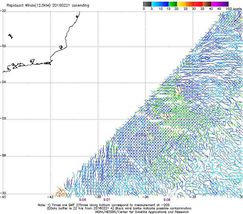Click the '-45' longitude label
The height and width of the screenshot is (214, 243).
[3, 197]
